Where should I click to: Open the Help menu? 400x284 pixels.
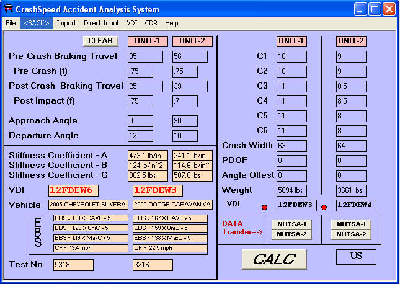pyautogui.click(x=172, y=23)
